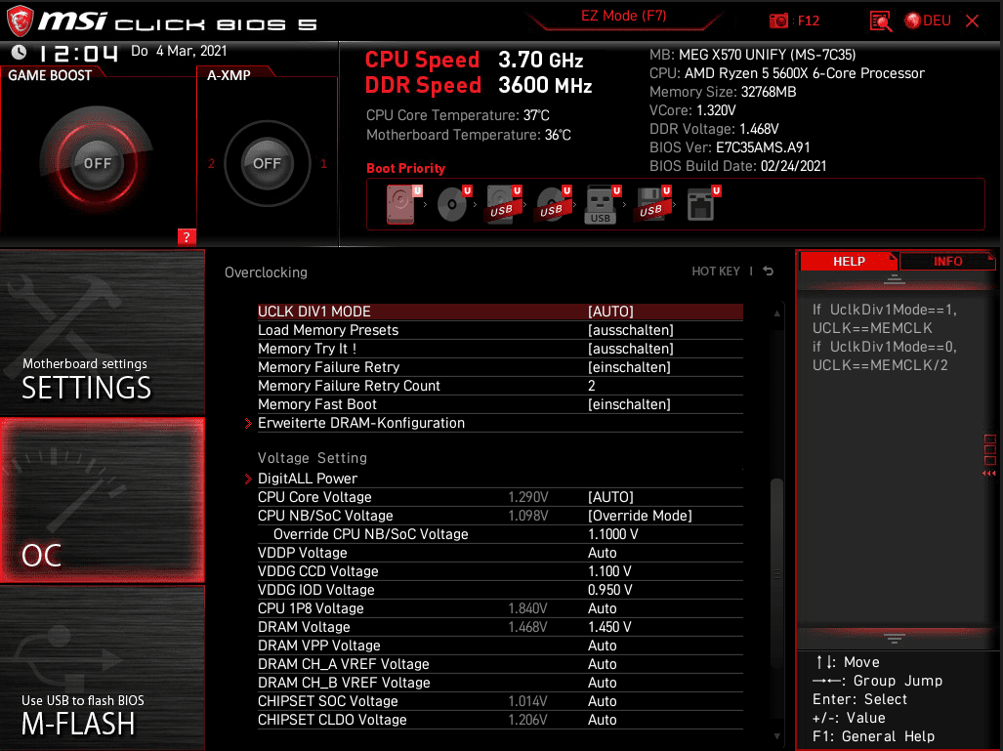Toggle Memory Try It! value [ausschalten]
This screenshot has width=1003, height=751.
pyautogui.click(x=630, y=349)
